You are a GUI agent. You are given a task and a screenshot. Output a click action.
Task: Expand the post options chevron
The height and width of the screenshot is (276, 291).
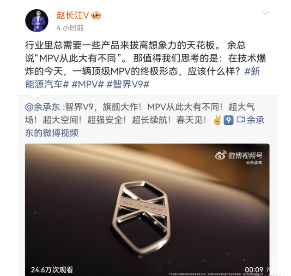265,13
